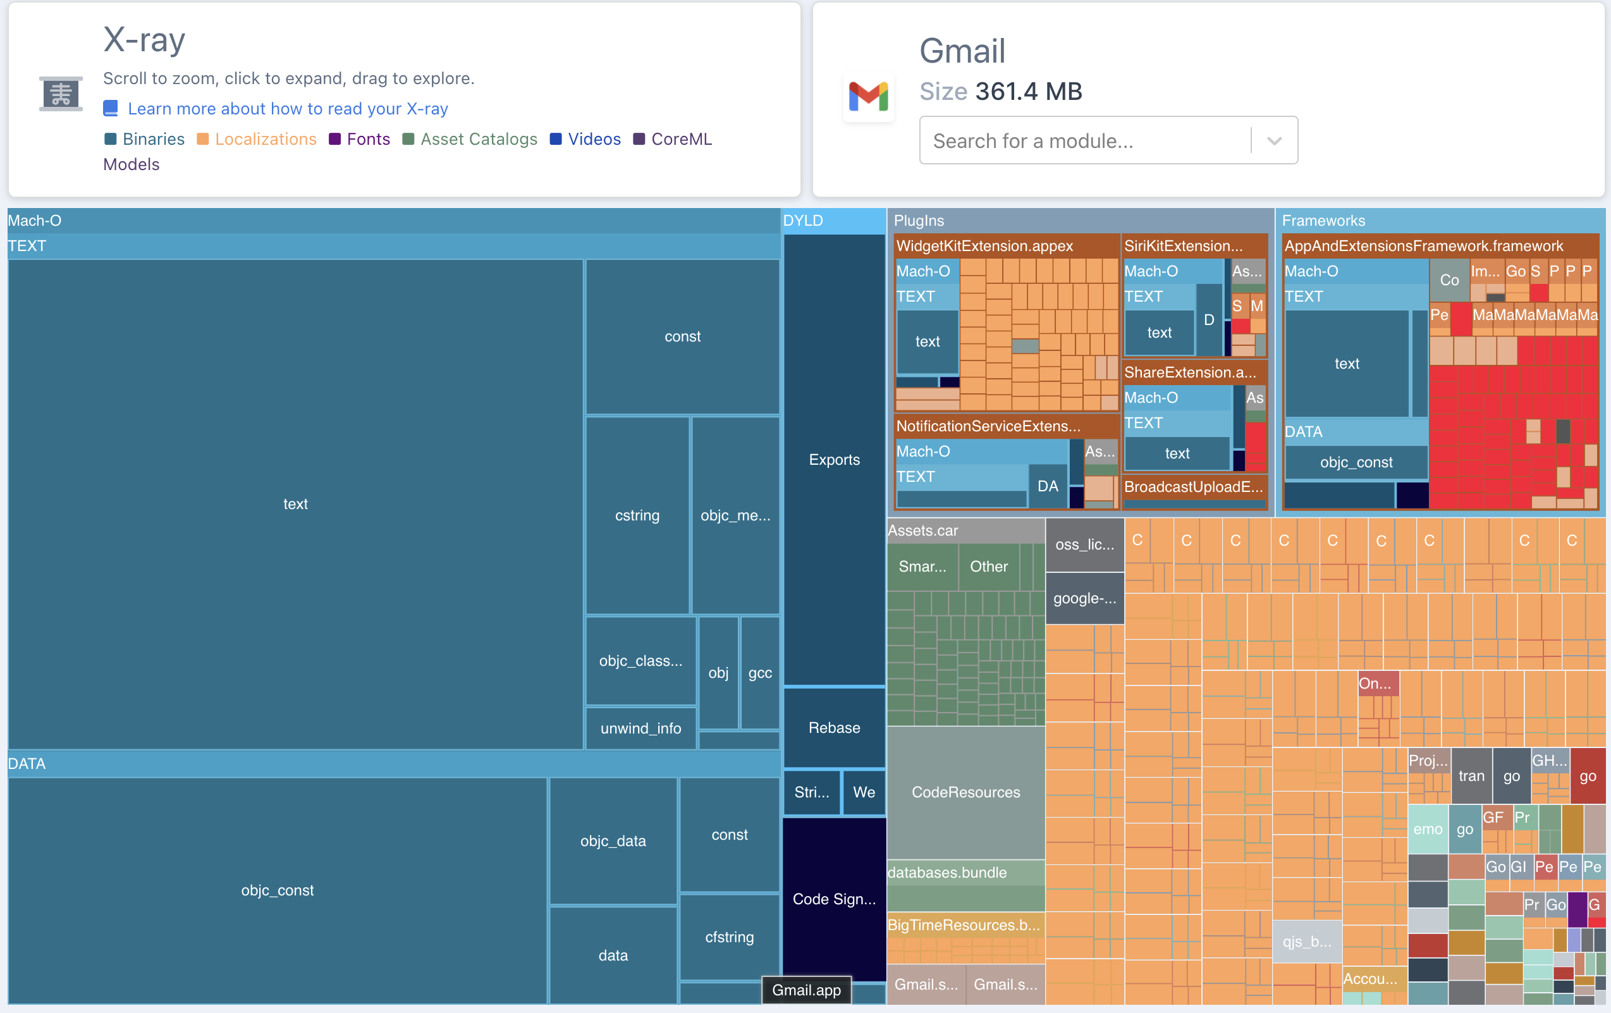Click the X-ray skeleton icon
Image resolution: width=1611 pixels, height=1013 pixels.
[x=61, y=94]
